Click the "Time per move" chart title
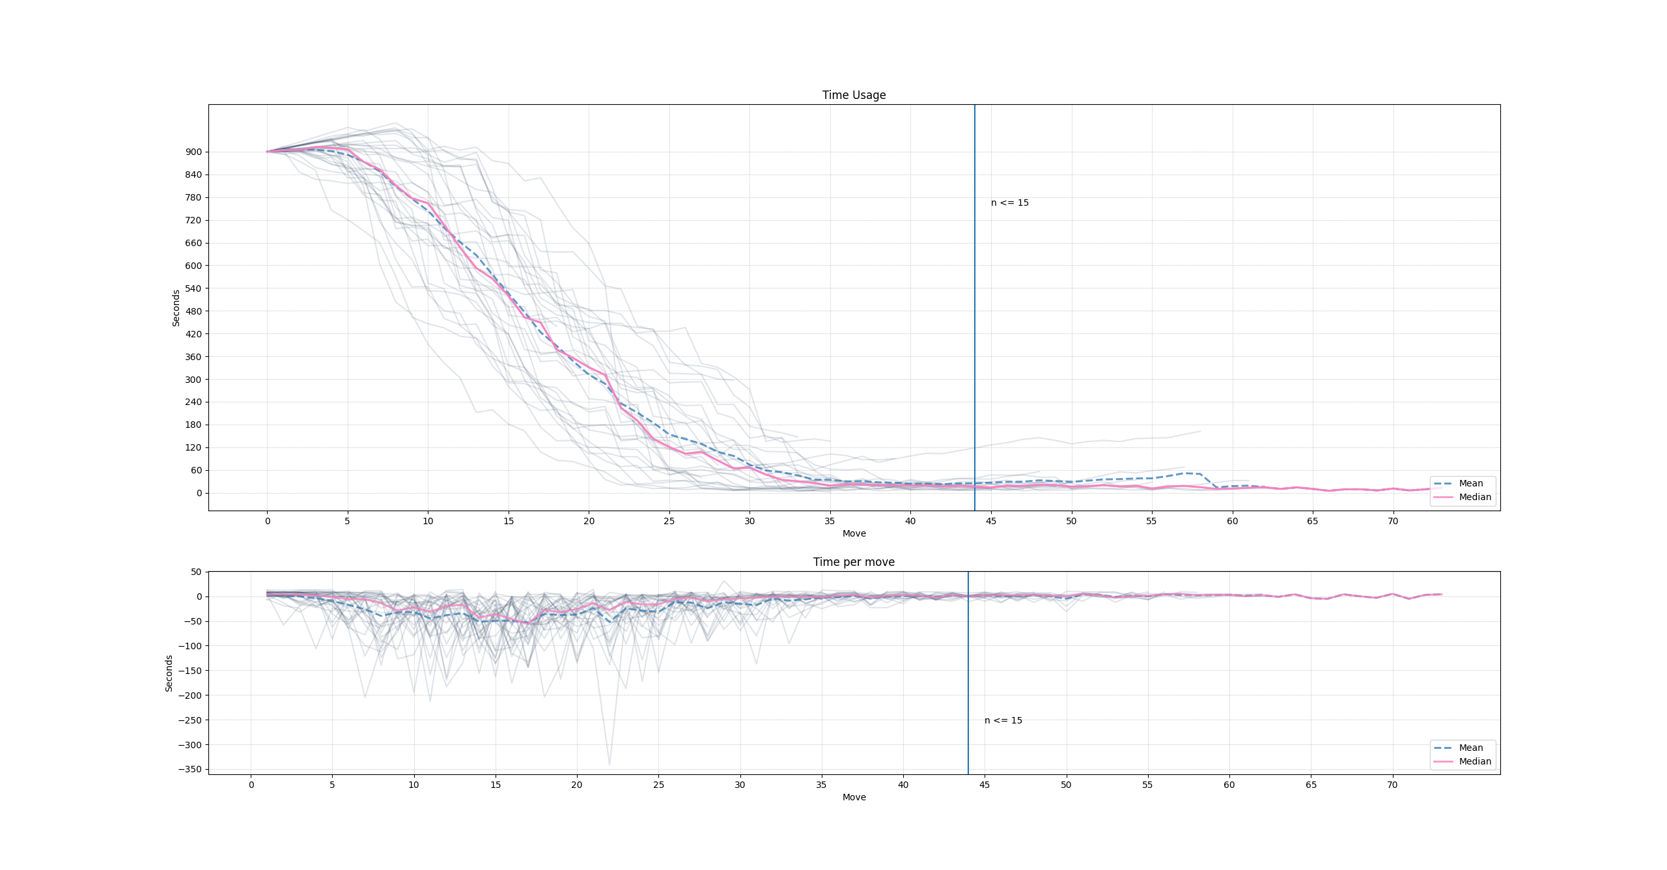 click(854, 562)
